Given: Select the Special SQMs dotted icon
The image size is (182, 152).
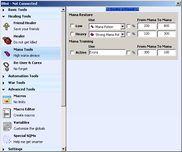Looking at the screenshot, I should click(x=7, y=139).
